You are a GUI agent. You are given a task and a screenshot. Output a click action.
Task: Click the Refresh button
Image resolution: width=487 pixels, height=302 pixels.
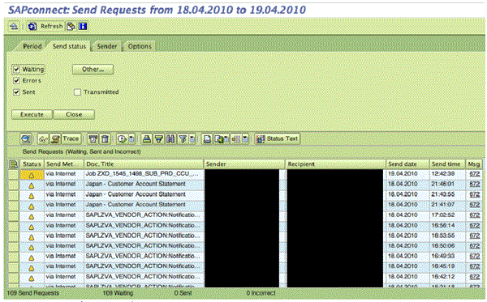pyautogui.click(x=45, y=27)
